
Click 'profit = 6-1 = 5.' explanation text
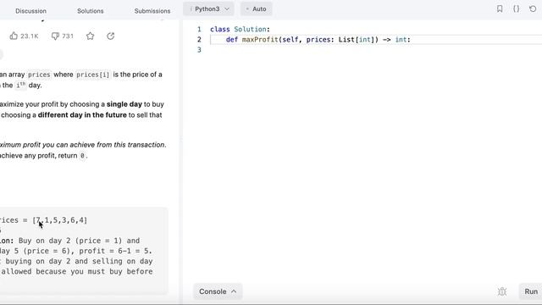click(x=115, y=251)
